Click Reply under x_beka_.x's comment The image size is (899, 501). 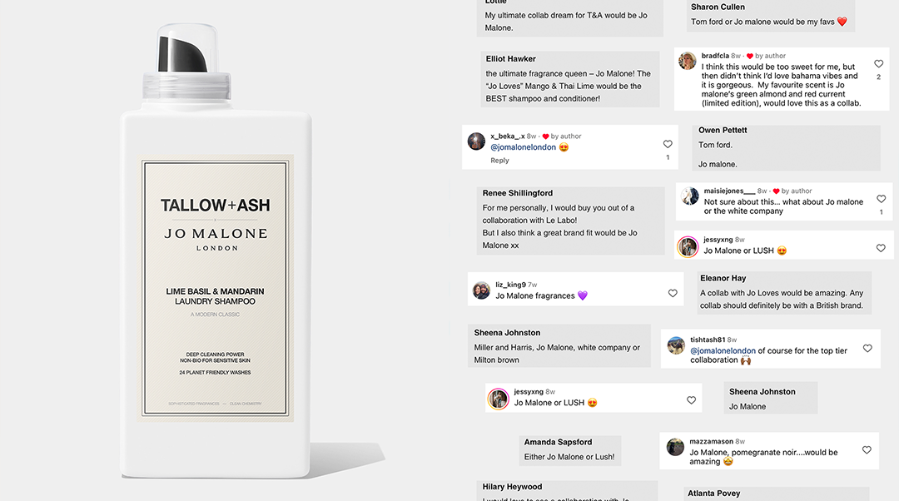coord(499,161)
